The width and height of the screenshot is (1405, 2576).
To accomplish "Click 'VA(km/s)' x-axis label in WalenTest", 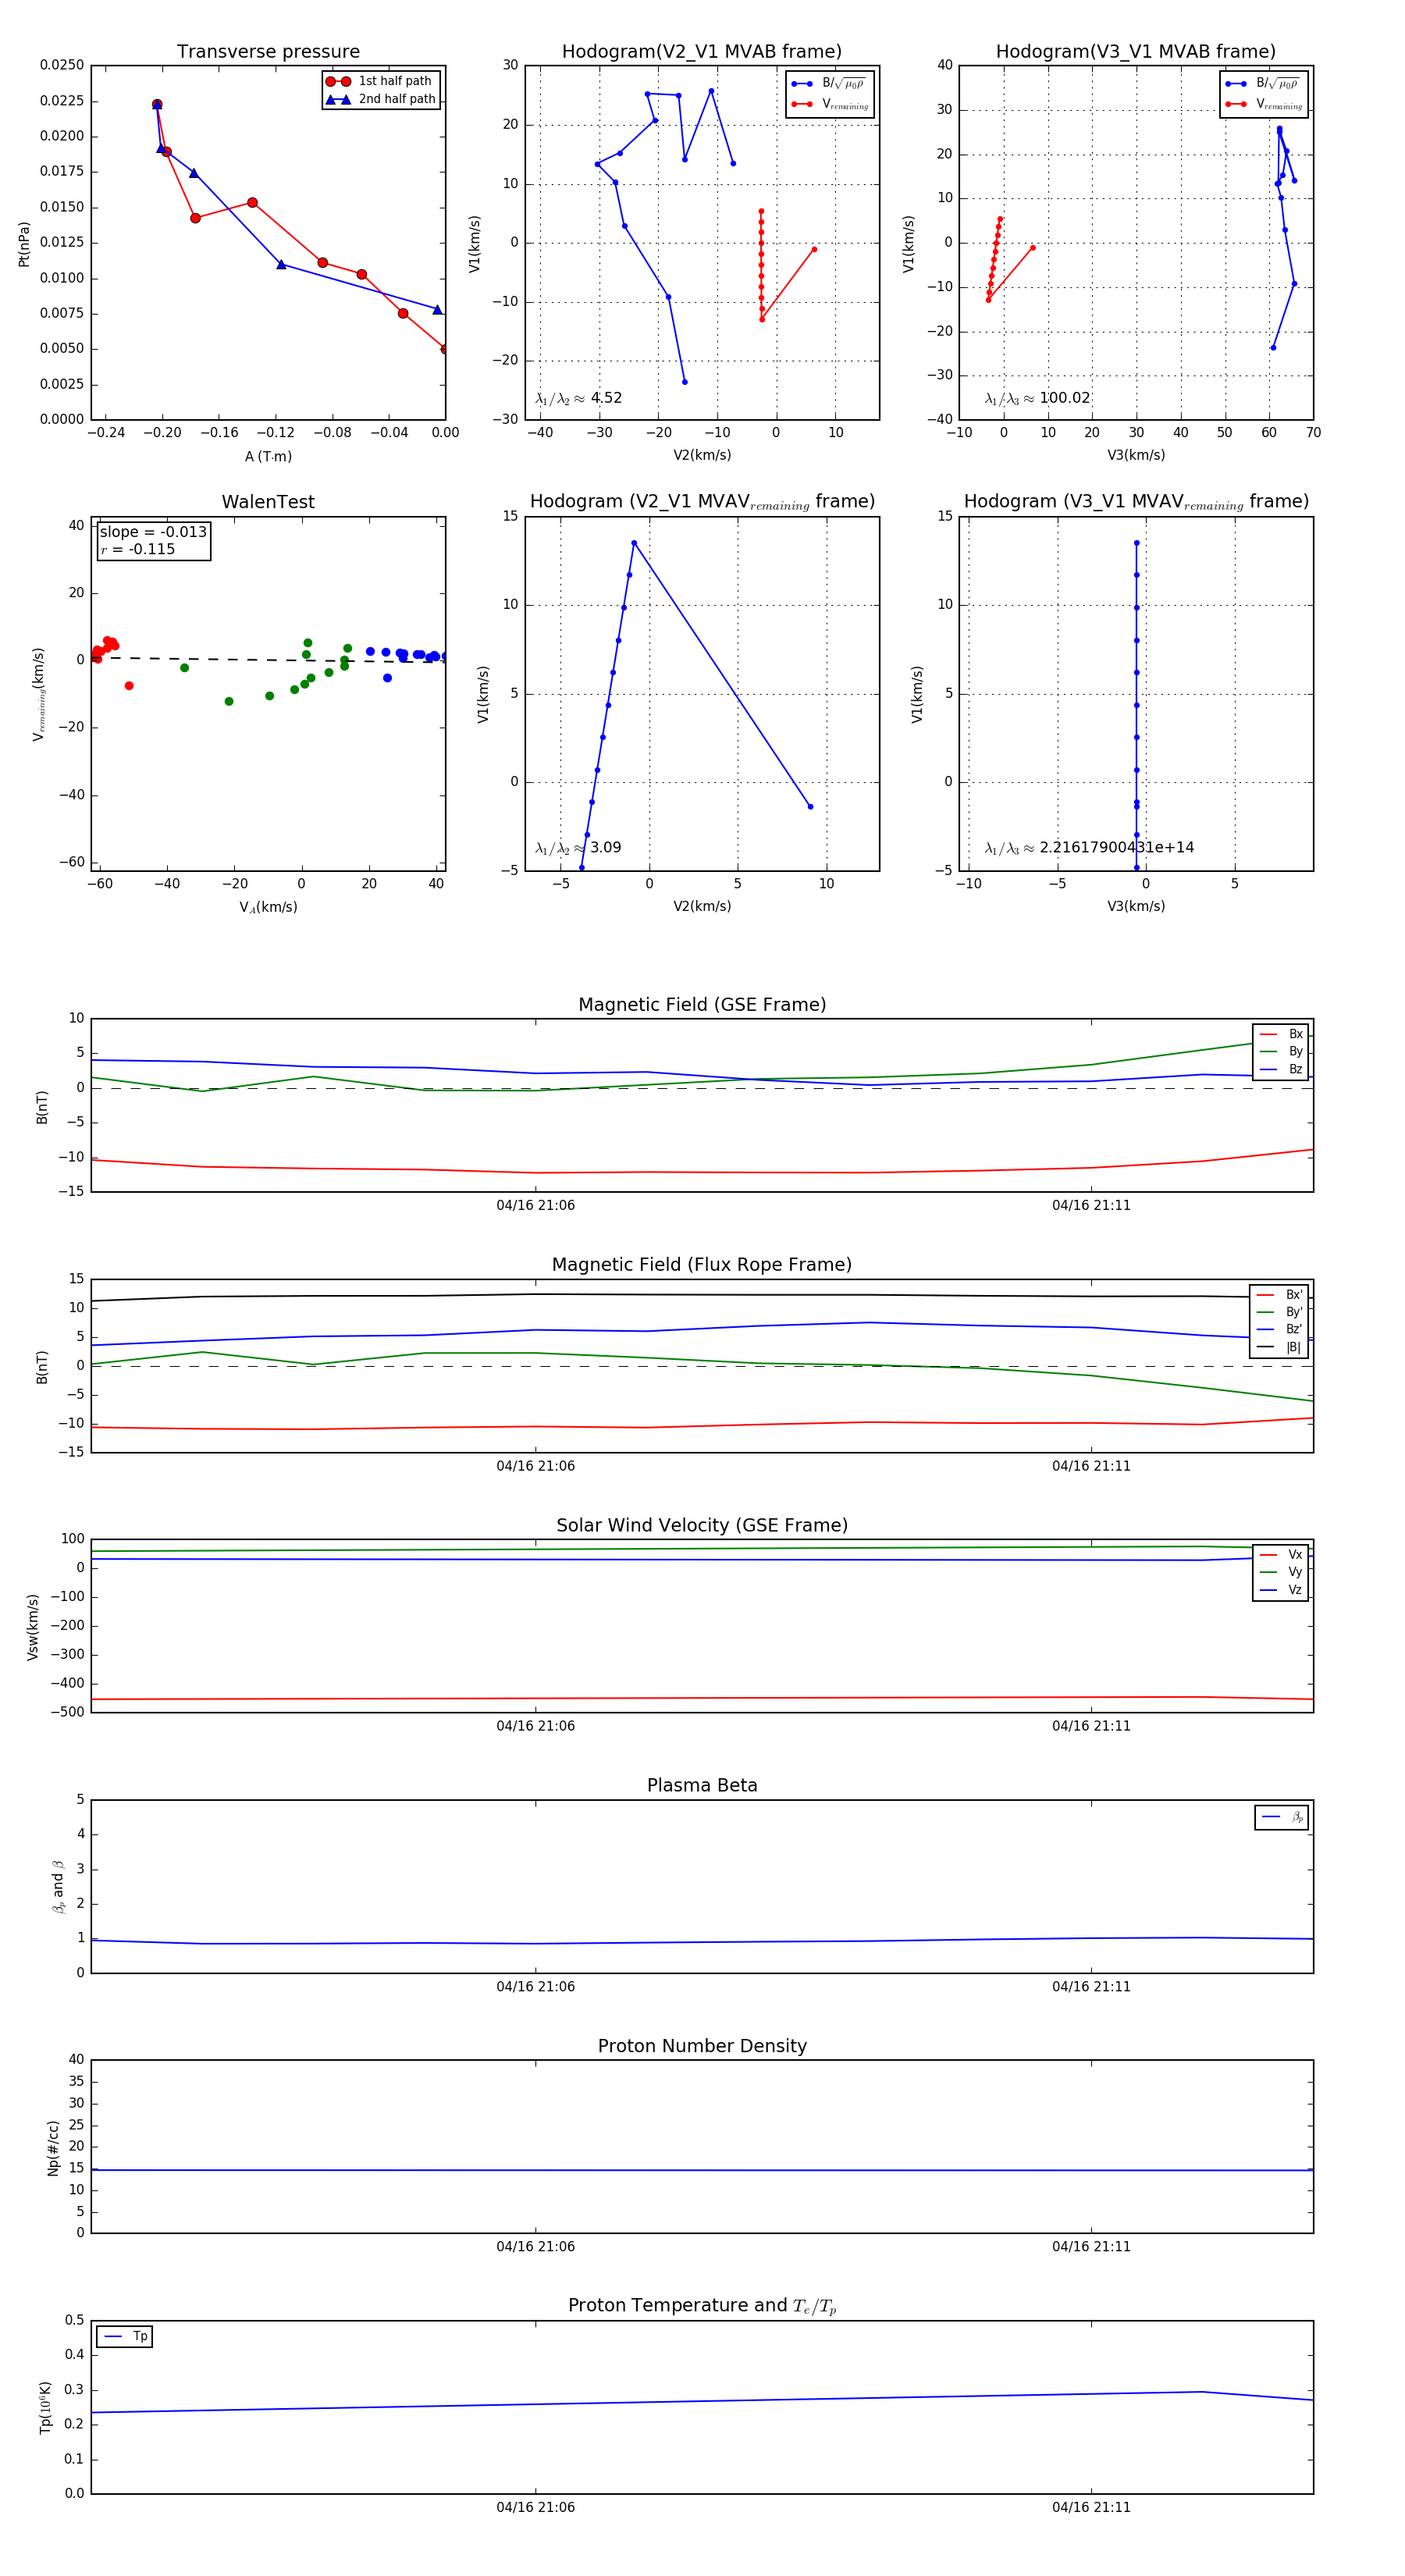I will pyautogui.click(x=268, y=907).
